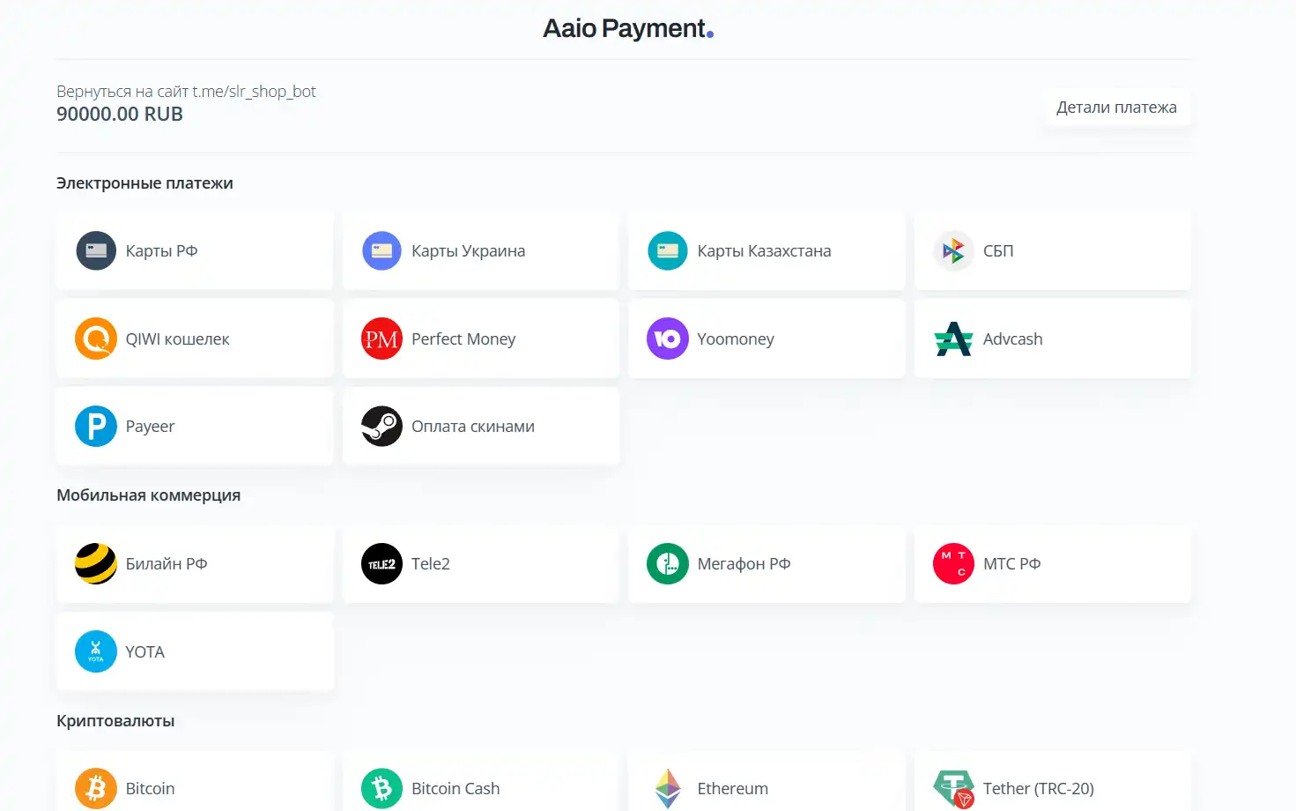This screenshot has height=811, width=1296.
Task: Click the СБП logo icon
Action: [953, 251]
